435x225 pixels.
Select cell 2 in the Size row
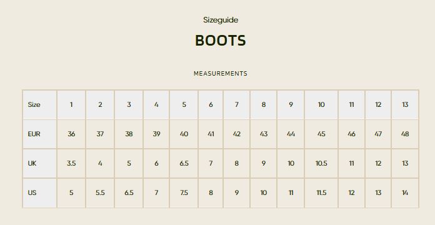click(x=100, y=104)
